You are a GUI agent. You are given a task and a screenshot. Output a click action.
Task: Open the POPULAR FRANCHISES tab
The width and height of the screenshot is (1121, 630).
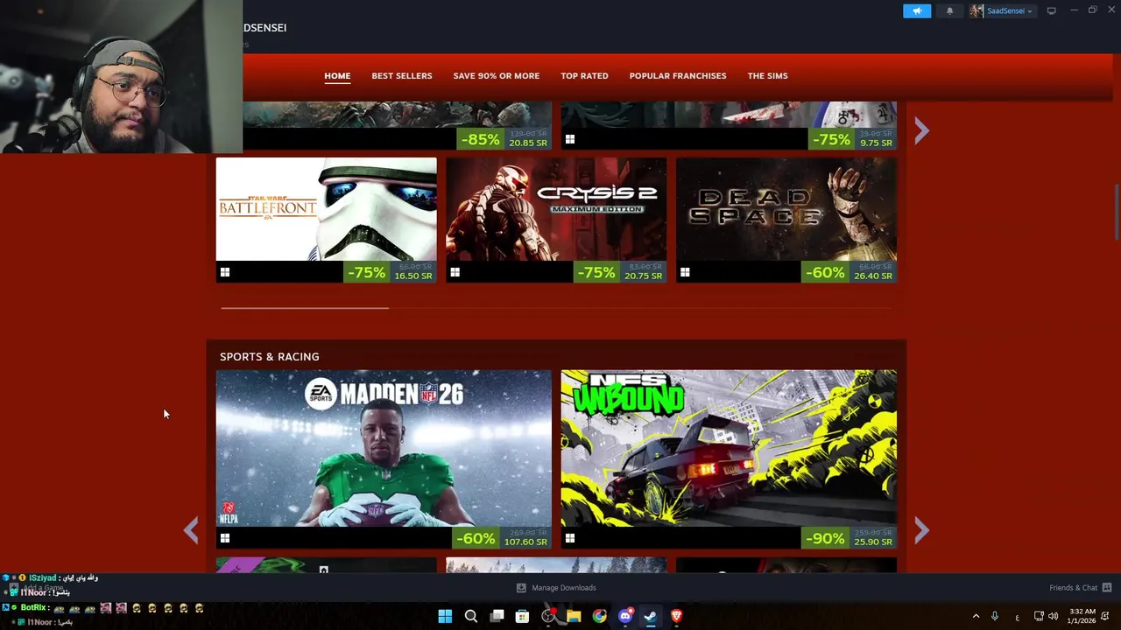(x=678, y=76)
